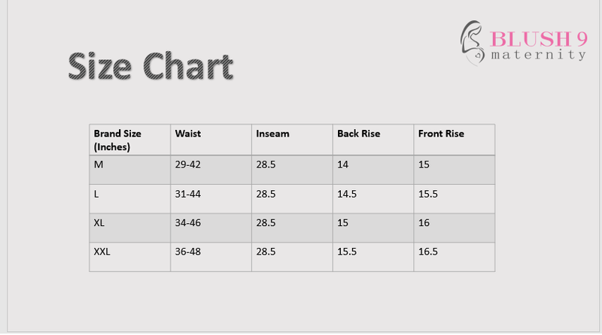This screenshot has height=335, width=602.
Task: Click the M size cell
Action: [129, 170]
